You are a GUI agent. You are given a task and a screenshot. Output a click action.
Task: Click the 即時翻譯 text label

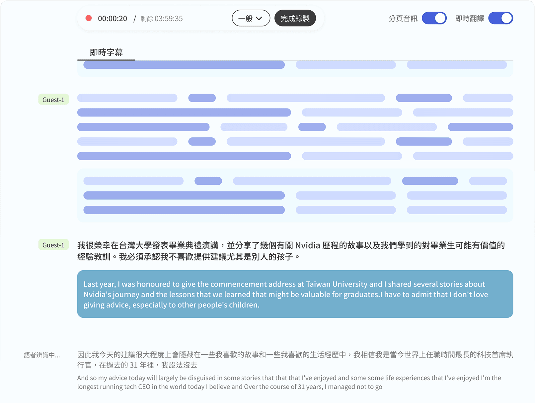[469, 19]
